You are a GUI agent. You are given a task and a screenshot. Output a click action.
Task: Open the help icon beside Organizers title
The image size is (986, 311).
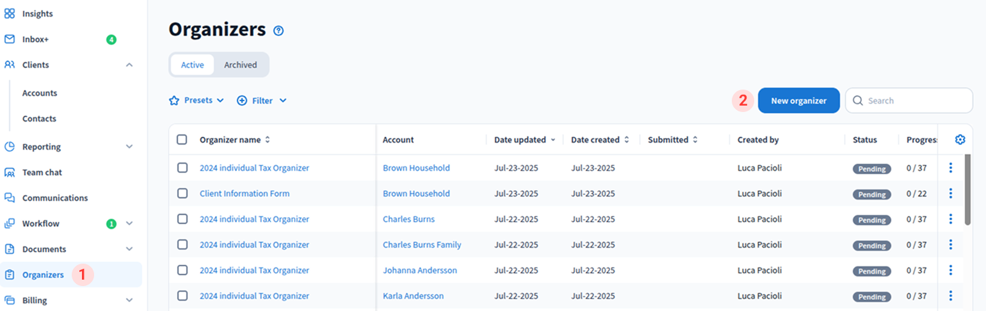click(x=278, y=31)
